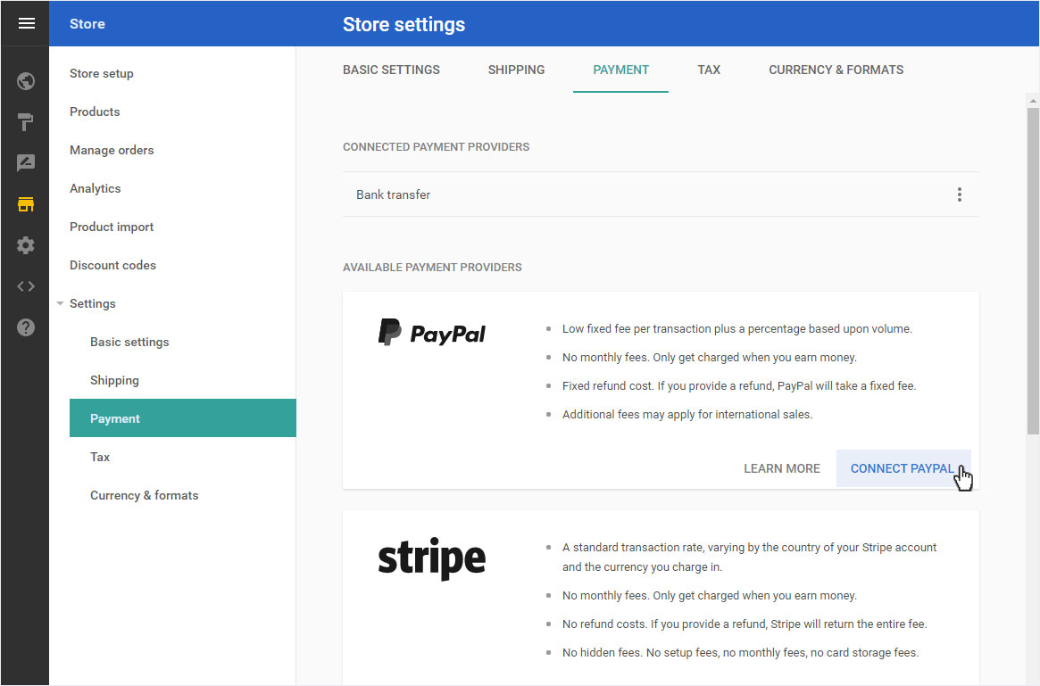Open the code brackets icon
This screenshot has width=1040, height=686.
point(26,286)
